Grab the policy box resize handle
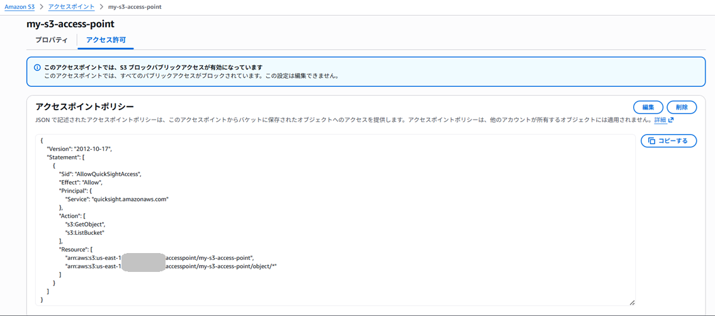Image resolution: width=715 pixels, height=316 pixels. click(x=632, y=302)
